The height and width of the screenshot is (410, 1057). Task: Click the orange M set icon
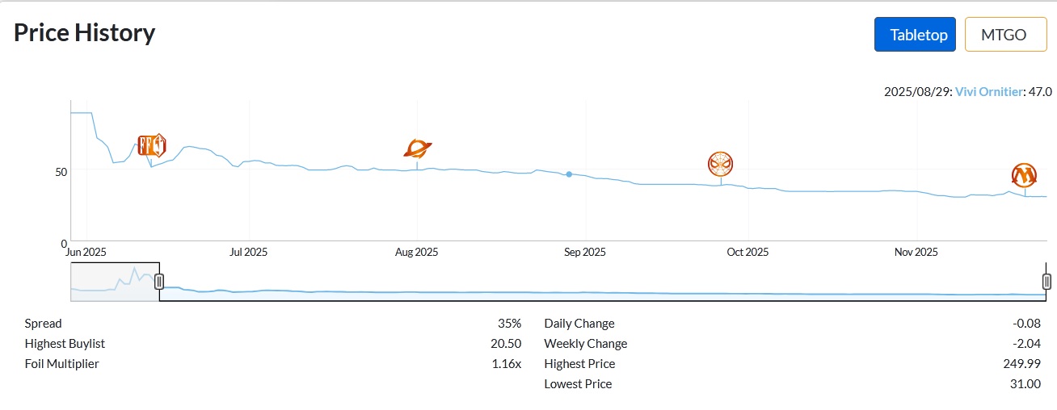[1025, 174]
